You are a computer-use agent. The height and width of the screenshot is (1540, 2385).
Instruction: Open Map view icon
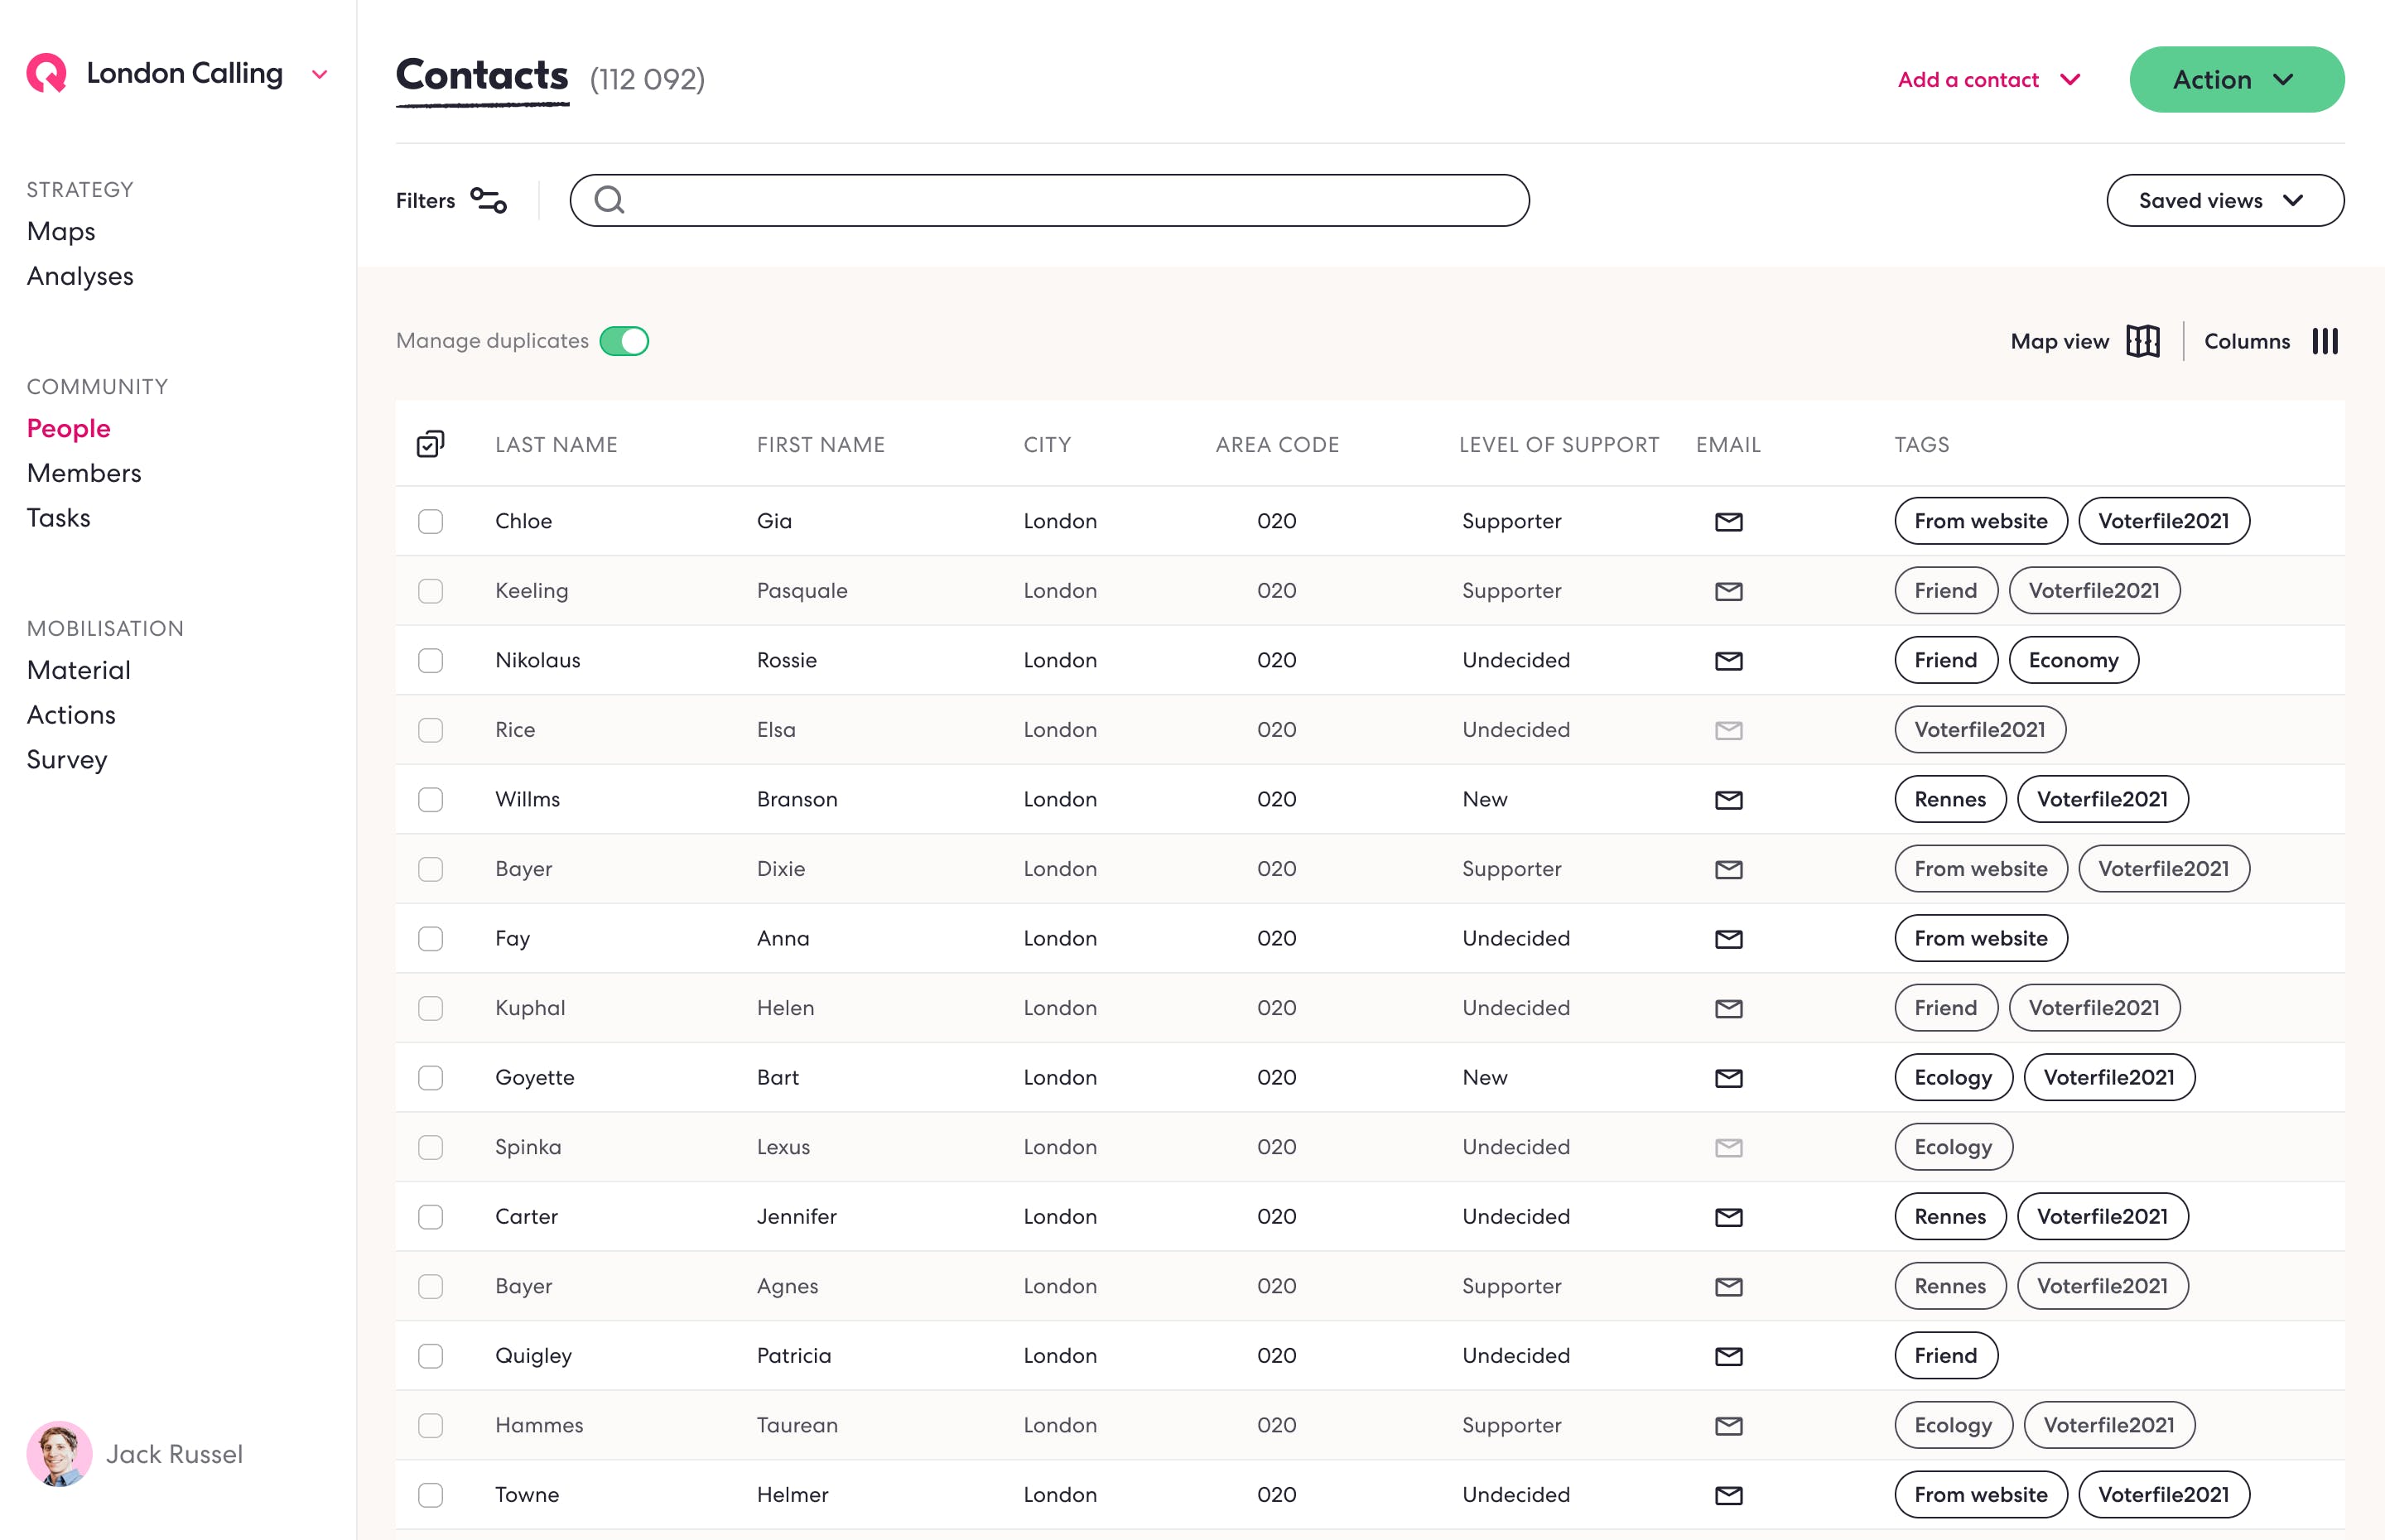coord(2142,341)
